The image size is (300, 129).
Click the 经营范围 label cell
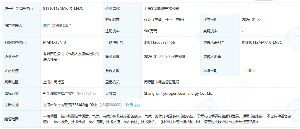coord(21,119)
